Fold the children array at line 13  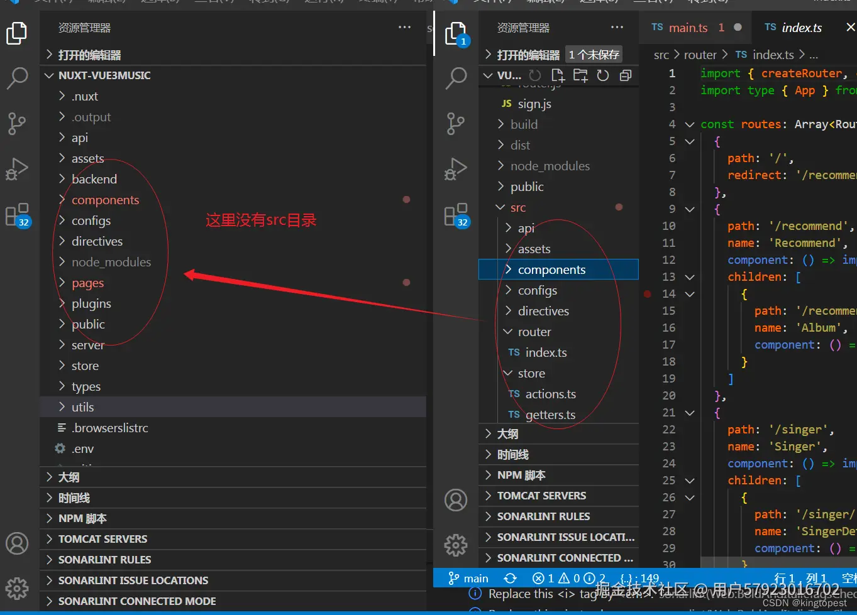click(x=690, y=277)
